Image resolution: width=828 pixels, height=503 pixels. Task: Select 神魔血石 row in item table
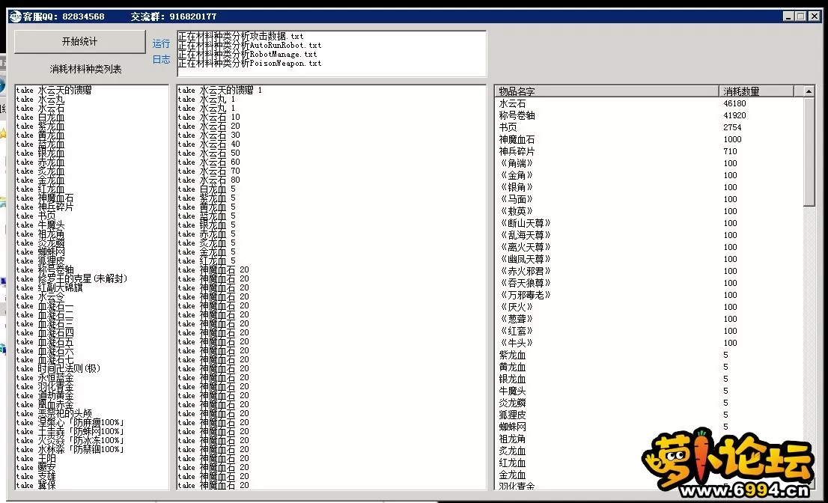coord(650,139)
